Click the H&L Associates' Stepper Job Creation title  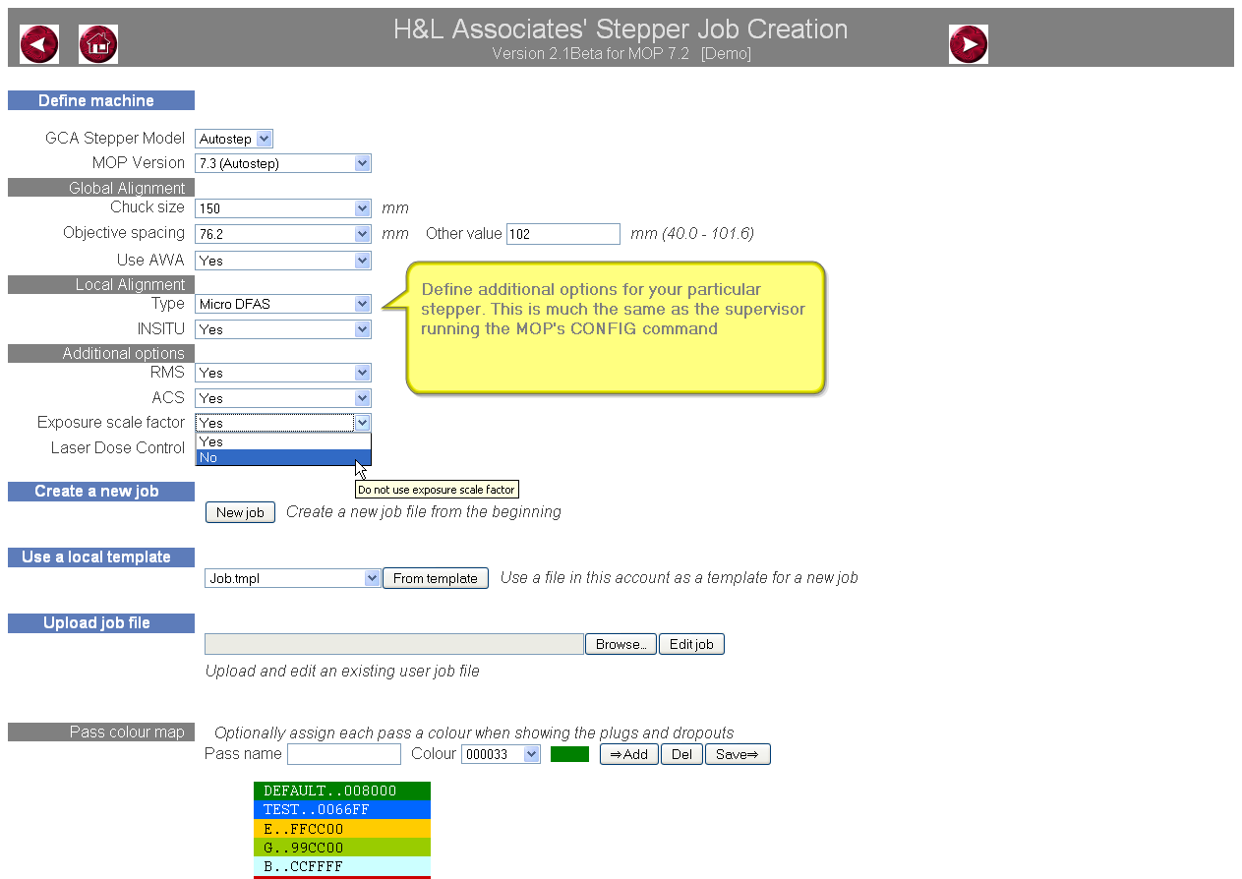click(x=621, y=29)
